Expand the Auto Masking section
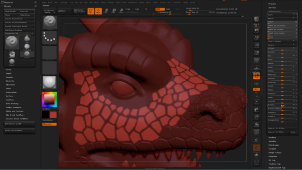Screen dimensions: 302x170 (12, 103)
